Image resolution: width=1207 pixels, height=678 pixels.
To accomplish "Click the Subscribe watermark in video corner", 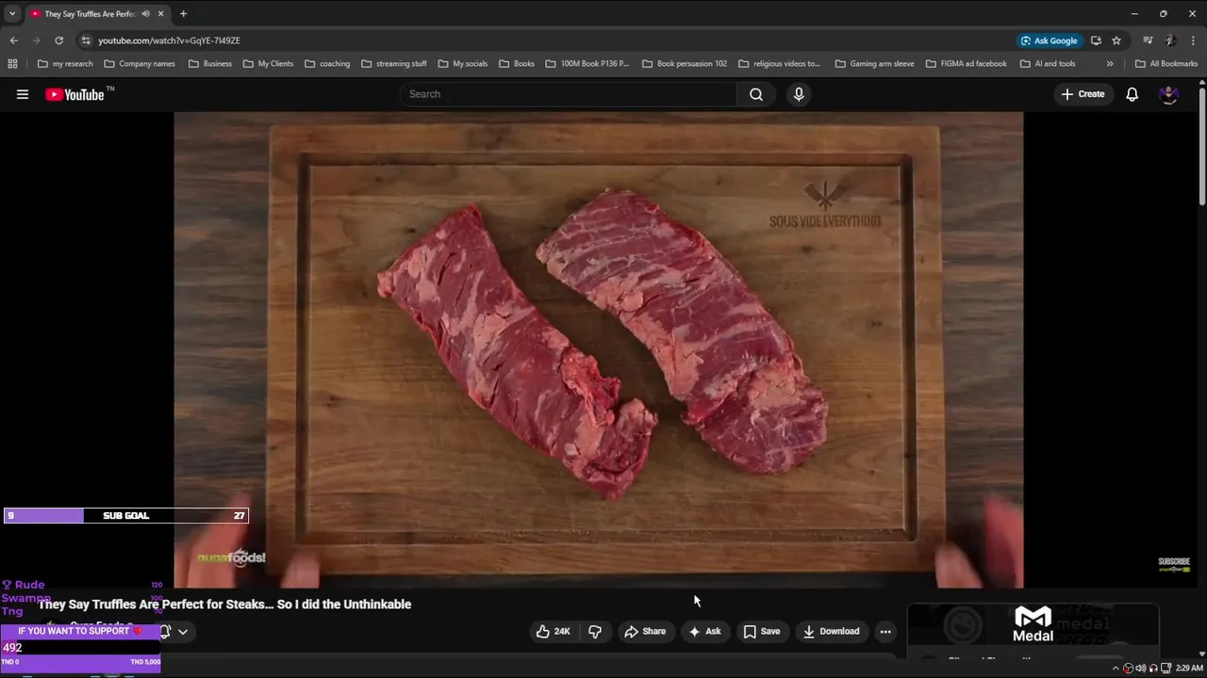I will tap(1174, 564).
